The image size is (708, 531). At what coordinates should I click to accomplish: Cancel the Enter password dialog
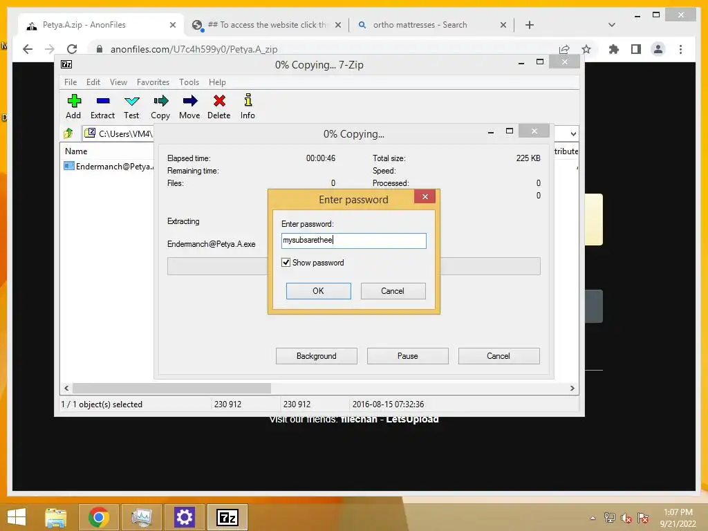393,291
